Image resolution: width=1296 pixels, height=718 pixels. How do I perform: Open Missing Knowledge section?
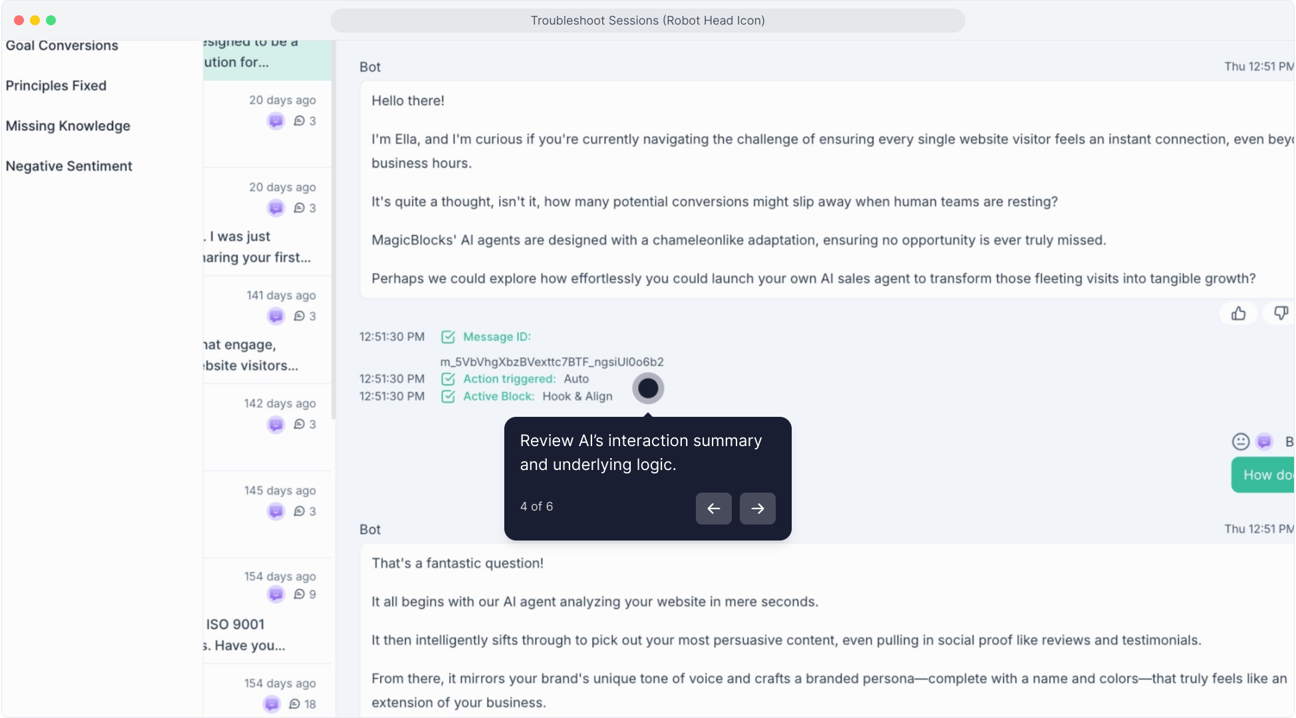coord(68,126)
